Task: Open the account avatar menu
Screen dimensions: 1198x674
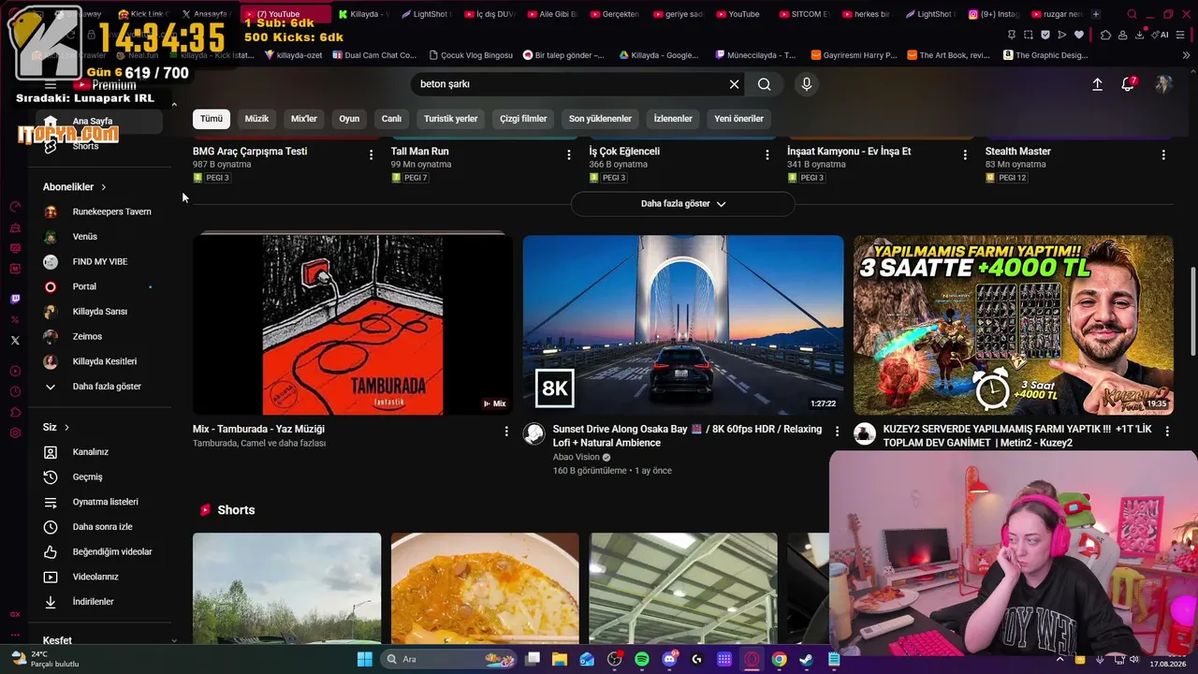Action: (1163, 84)
